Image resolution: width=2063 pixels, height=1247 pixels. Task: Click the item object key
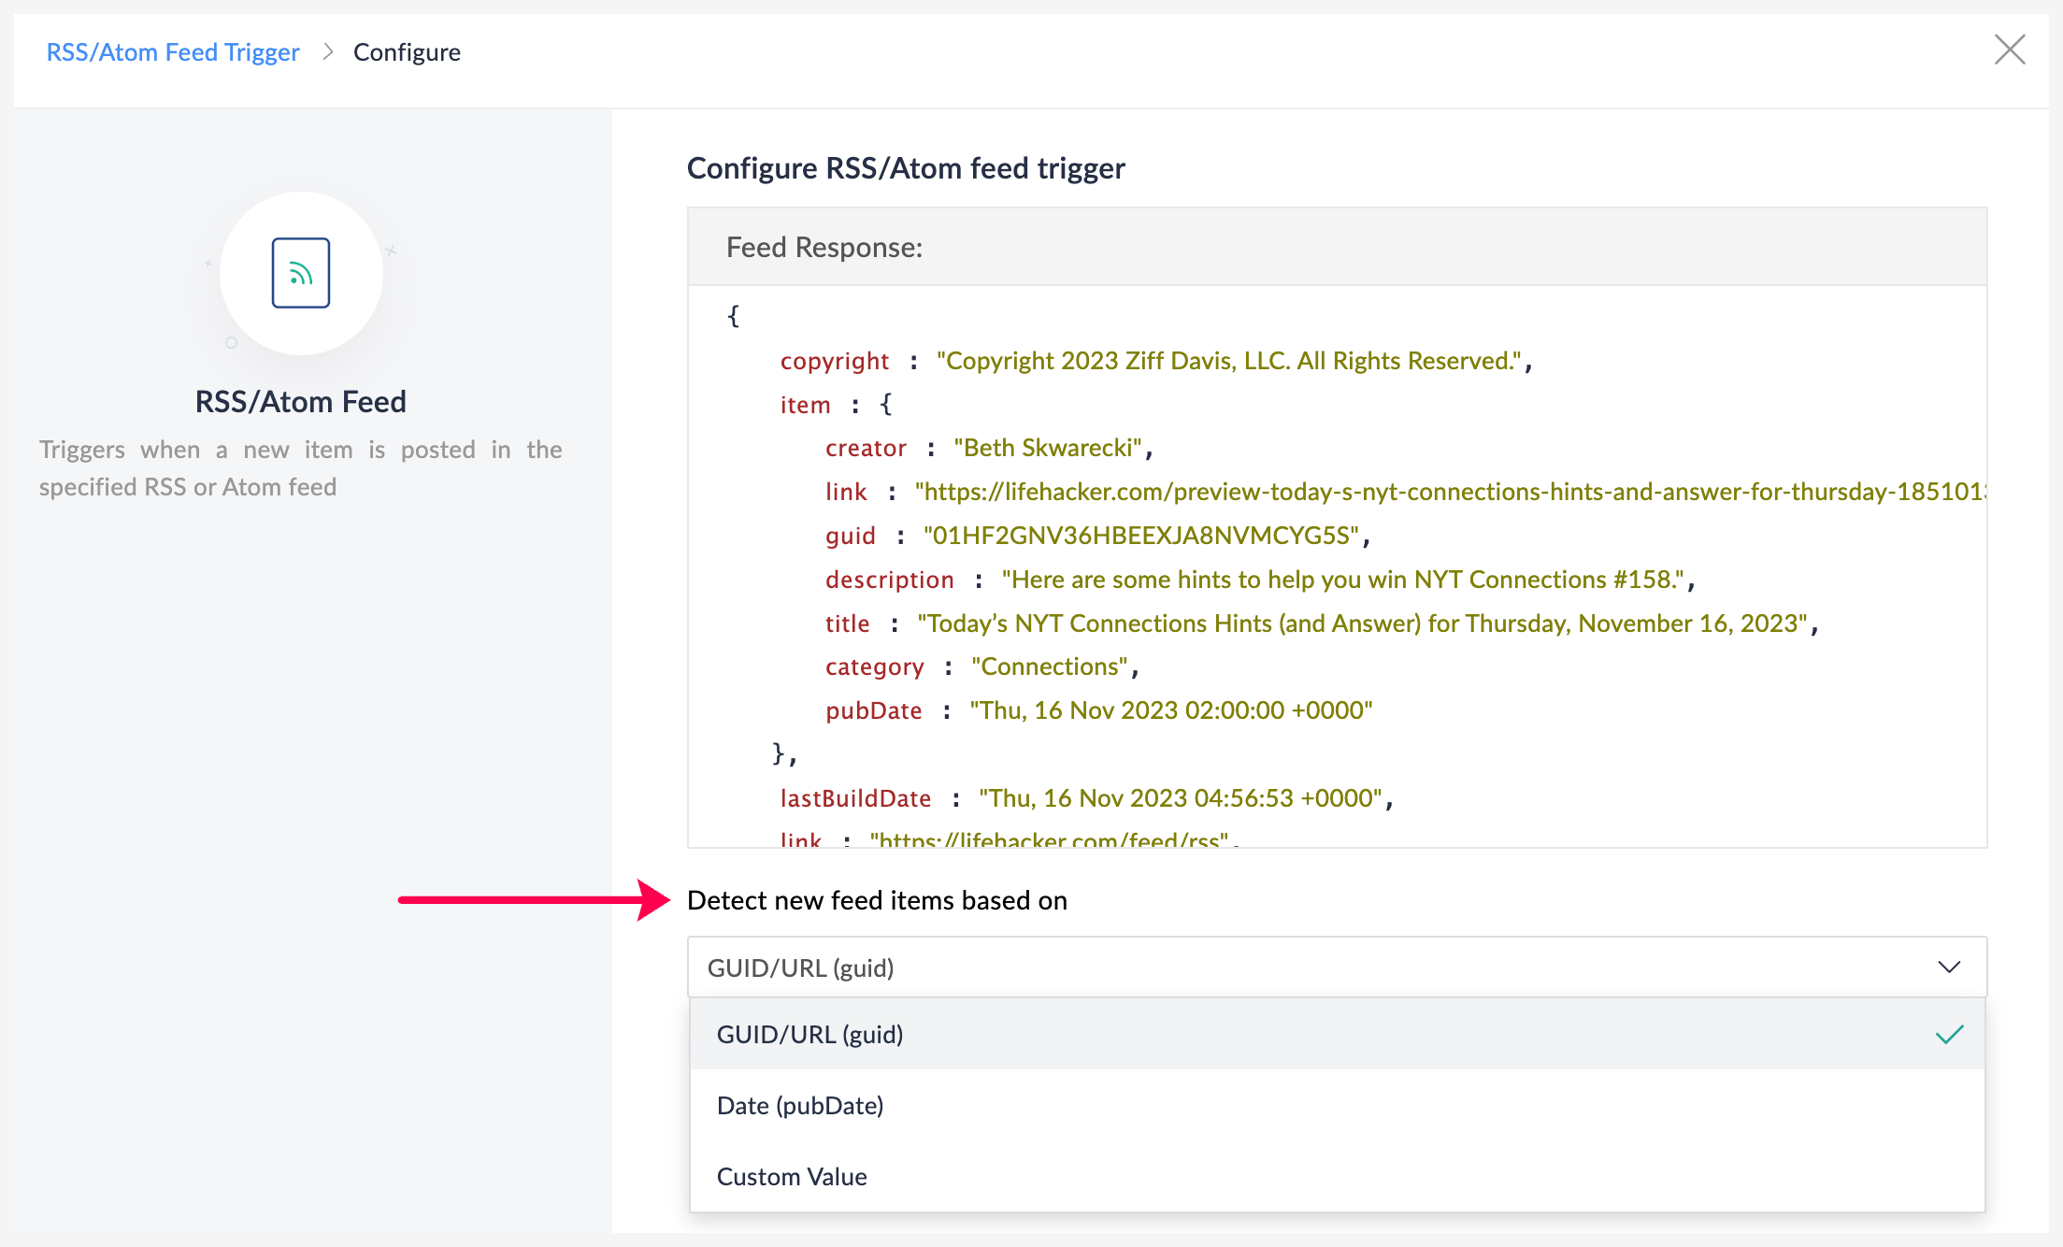805,405
